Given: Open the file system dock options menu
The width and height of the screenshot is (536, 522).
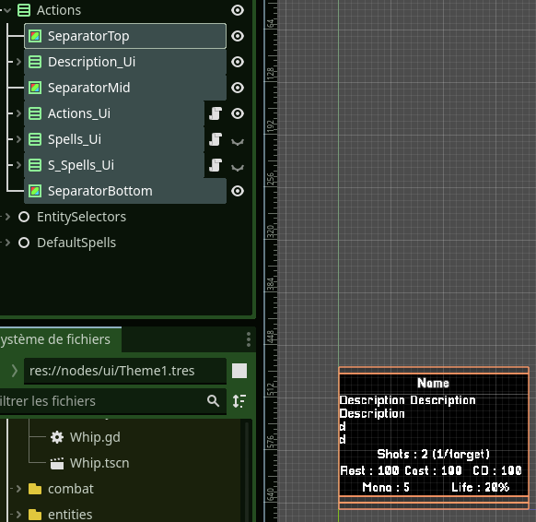Looking at the screenshot, I should 249,339.
